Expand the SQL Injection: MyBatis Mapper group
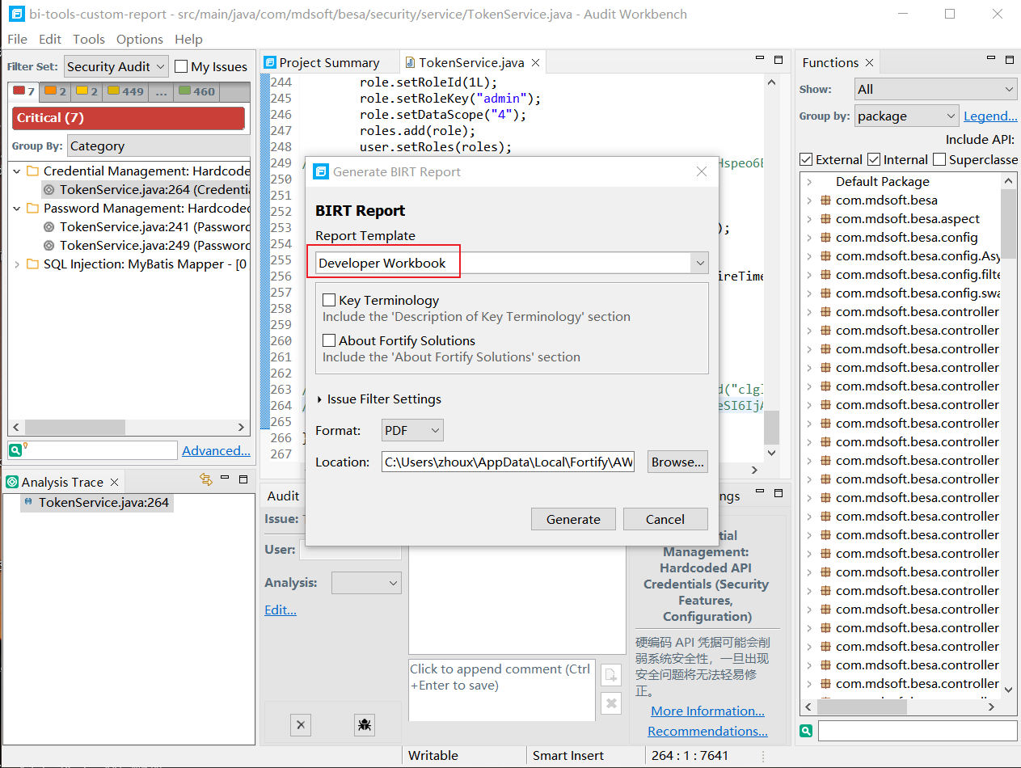Image resolution: width=1021 pixels, height=768 pixels. click(17, 264)
